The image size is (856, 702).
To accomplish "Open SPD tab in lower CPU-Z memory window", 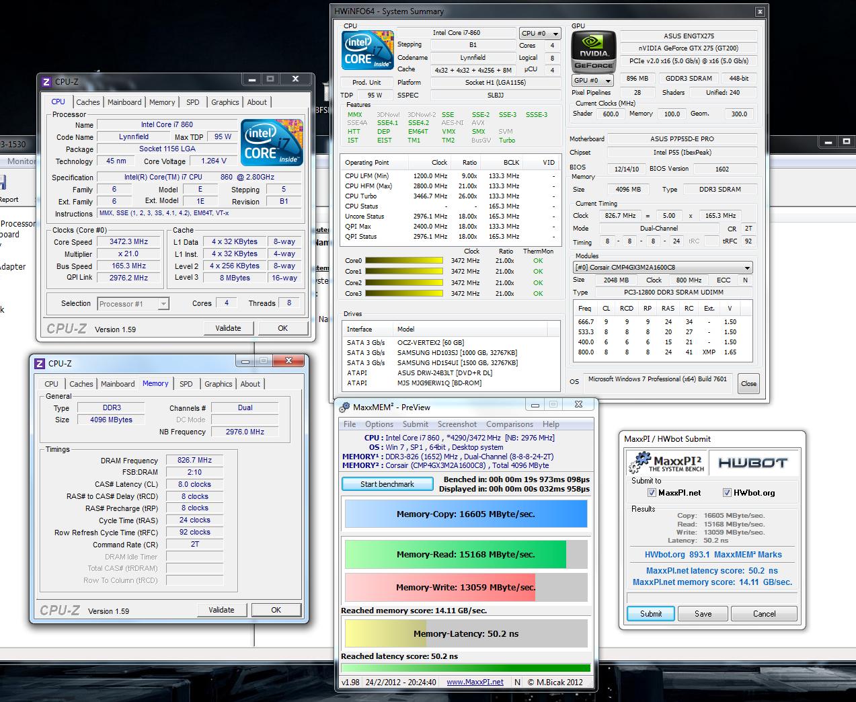I will pyautogui.click(x=186, y=384).
